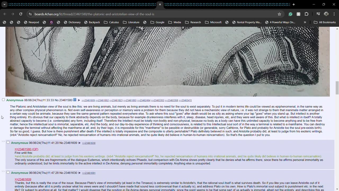Viewport: 339px width, 191px height.
Task: Click the red quote link >>23461580 (OP)
Action: [x=26, y=149]
